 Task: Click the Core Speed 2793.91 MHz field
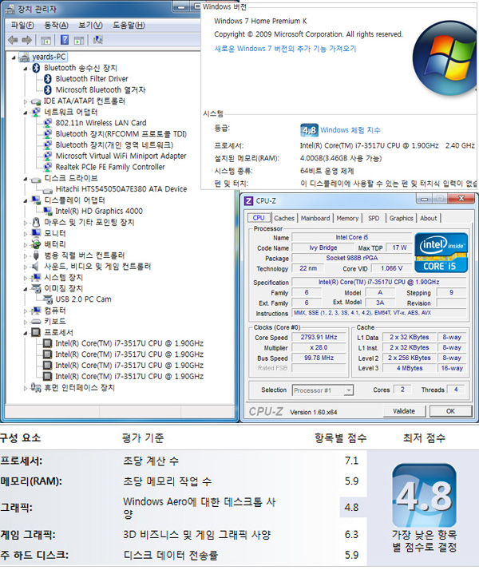point(319,337)
